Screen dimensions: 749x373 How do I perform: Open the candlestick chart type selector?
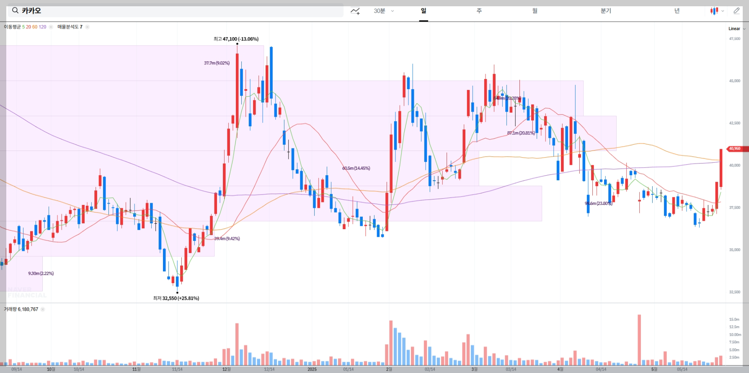[717, 11]
